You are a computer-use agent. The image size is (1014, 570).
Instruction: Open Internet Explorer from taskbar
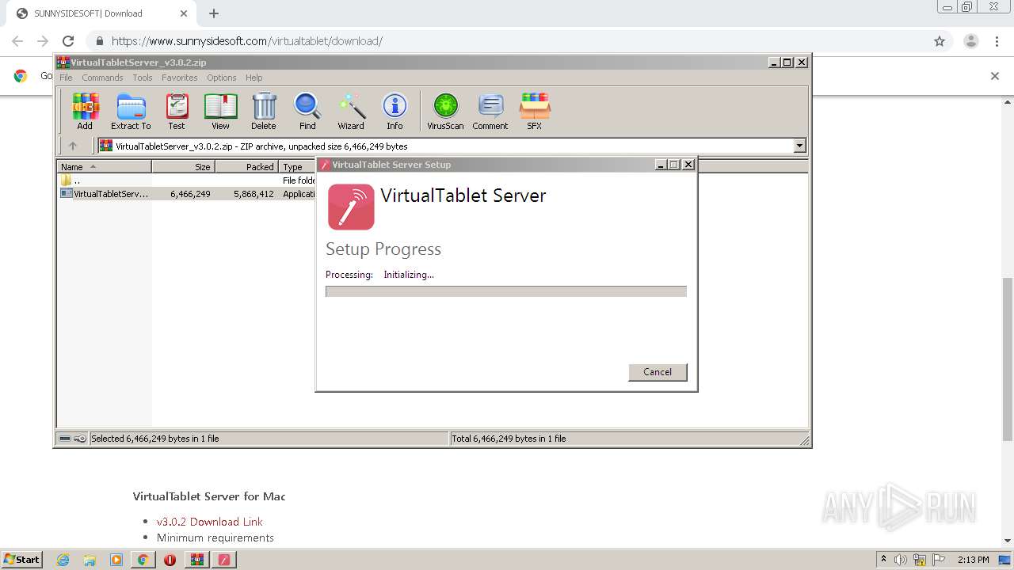coord(63,560)
